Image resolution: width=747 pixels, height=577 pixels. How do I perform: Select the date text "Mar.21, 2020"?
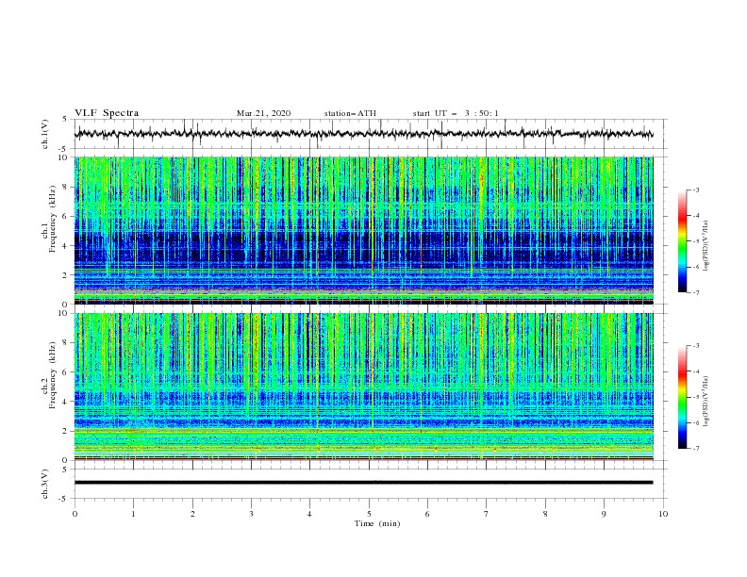coord(263,113)
